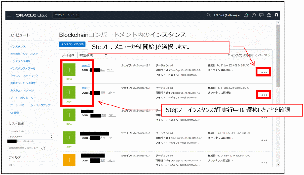Open actions menu for 10 Nov 2019 instance
Image resolution: width=304 pixels, height=175 pixels.
pyautogui.click(x=264, y=140)
